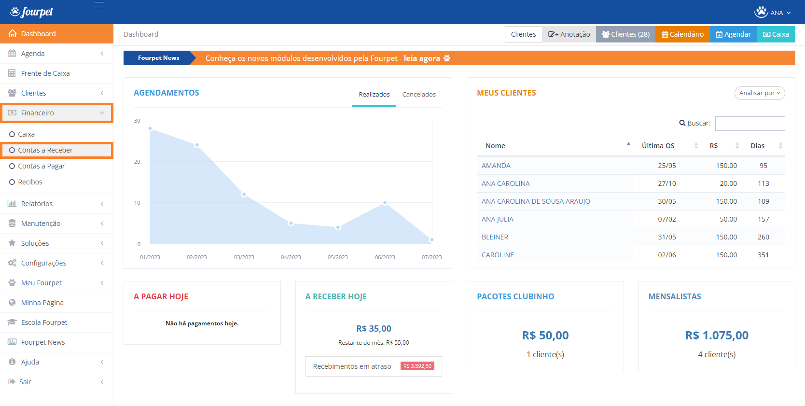
Task: Expand the Clientes sidebar chevron
Action: pos(102,93)
